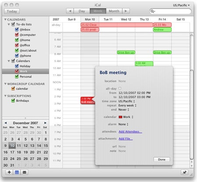This screenshot has width=197, height=182.
Task: Go to previous week with left arrow
Action: 70,11
